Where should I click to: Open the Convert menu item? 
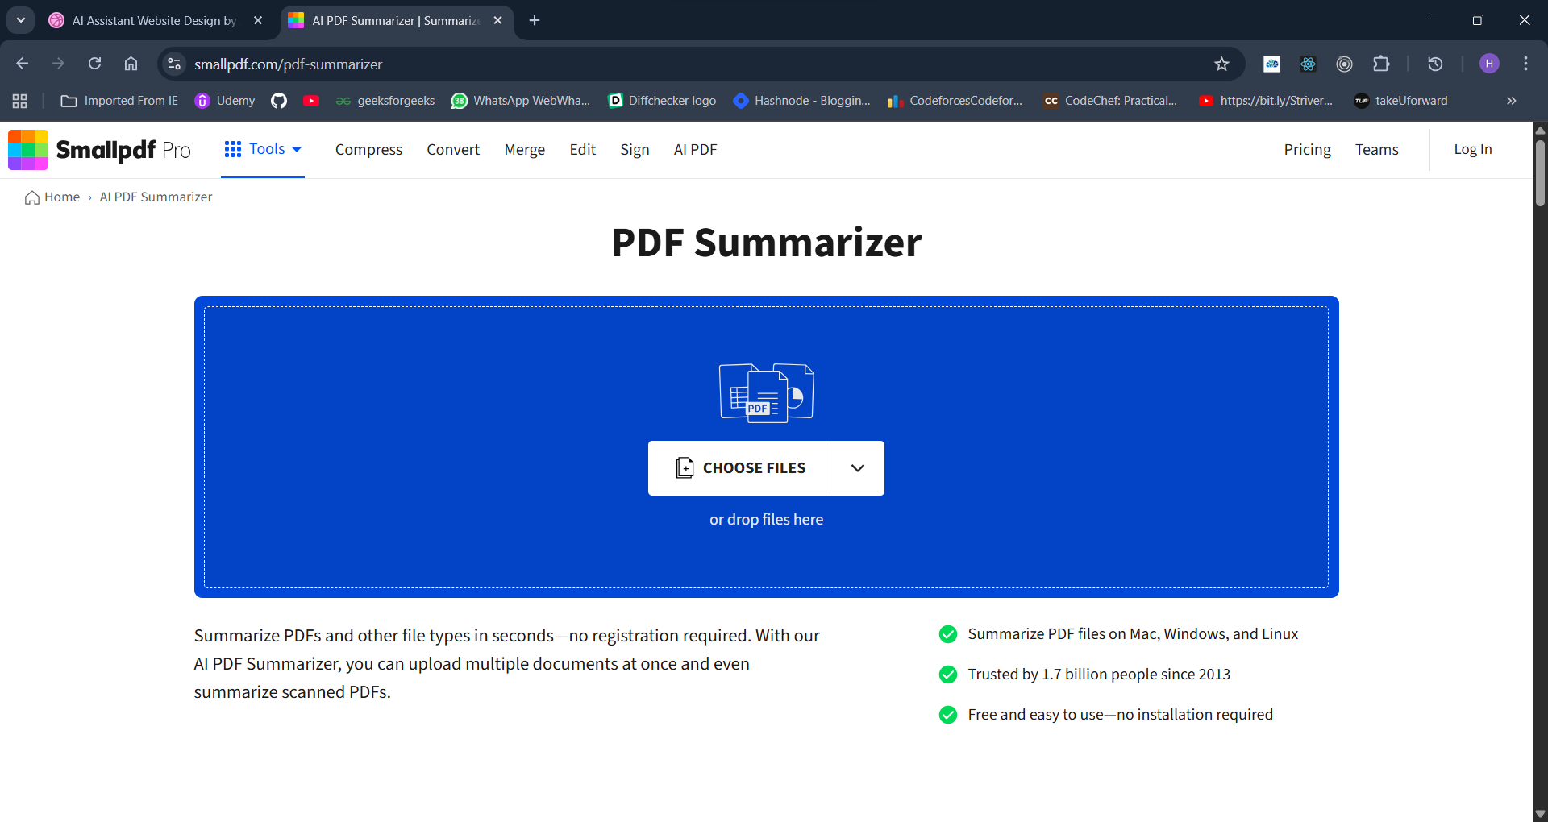click(453, 150)
